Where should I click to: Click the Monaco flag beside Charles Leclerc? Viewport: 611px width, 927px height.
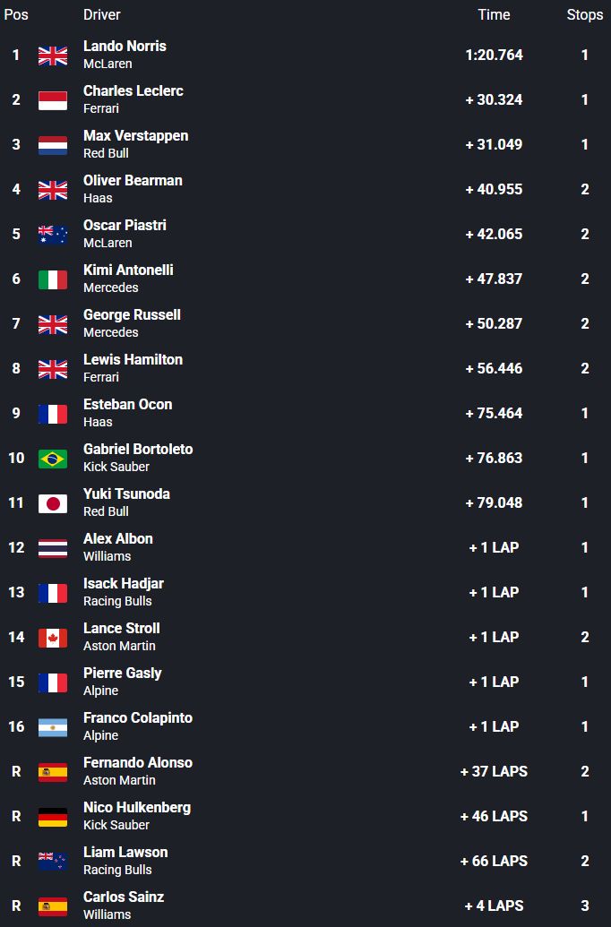(x=53, y=100)
